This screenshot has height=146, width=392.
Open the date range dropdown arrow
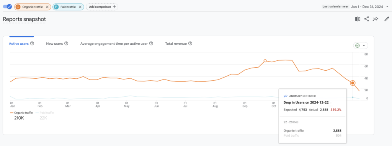click(387, 7)
